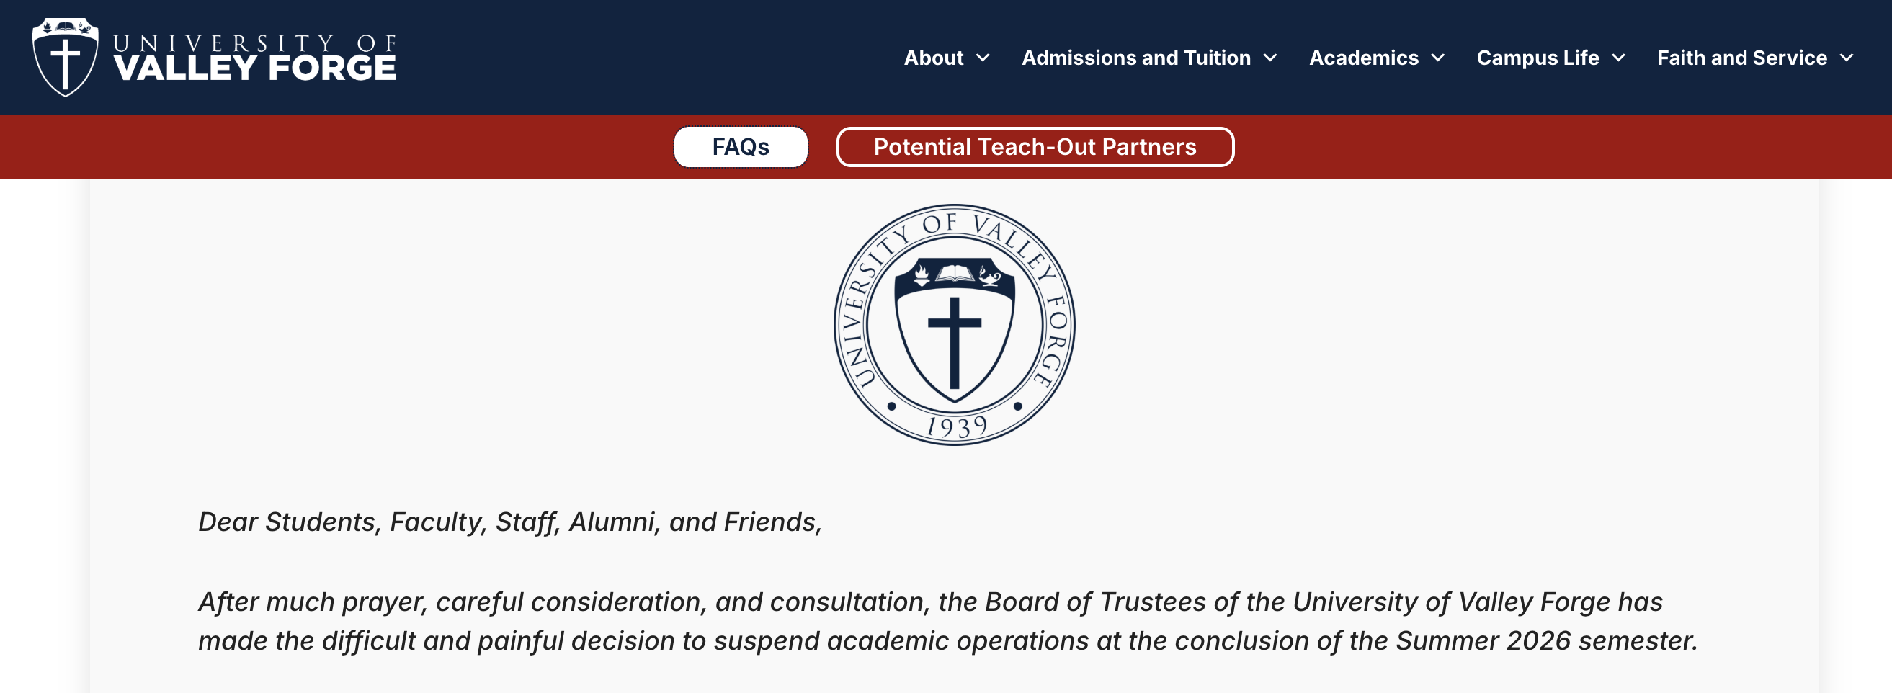Open the Faith and Service menu
This screenshot has height=693, width=1892.
tap(1742, 58)
